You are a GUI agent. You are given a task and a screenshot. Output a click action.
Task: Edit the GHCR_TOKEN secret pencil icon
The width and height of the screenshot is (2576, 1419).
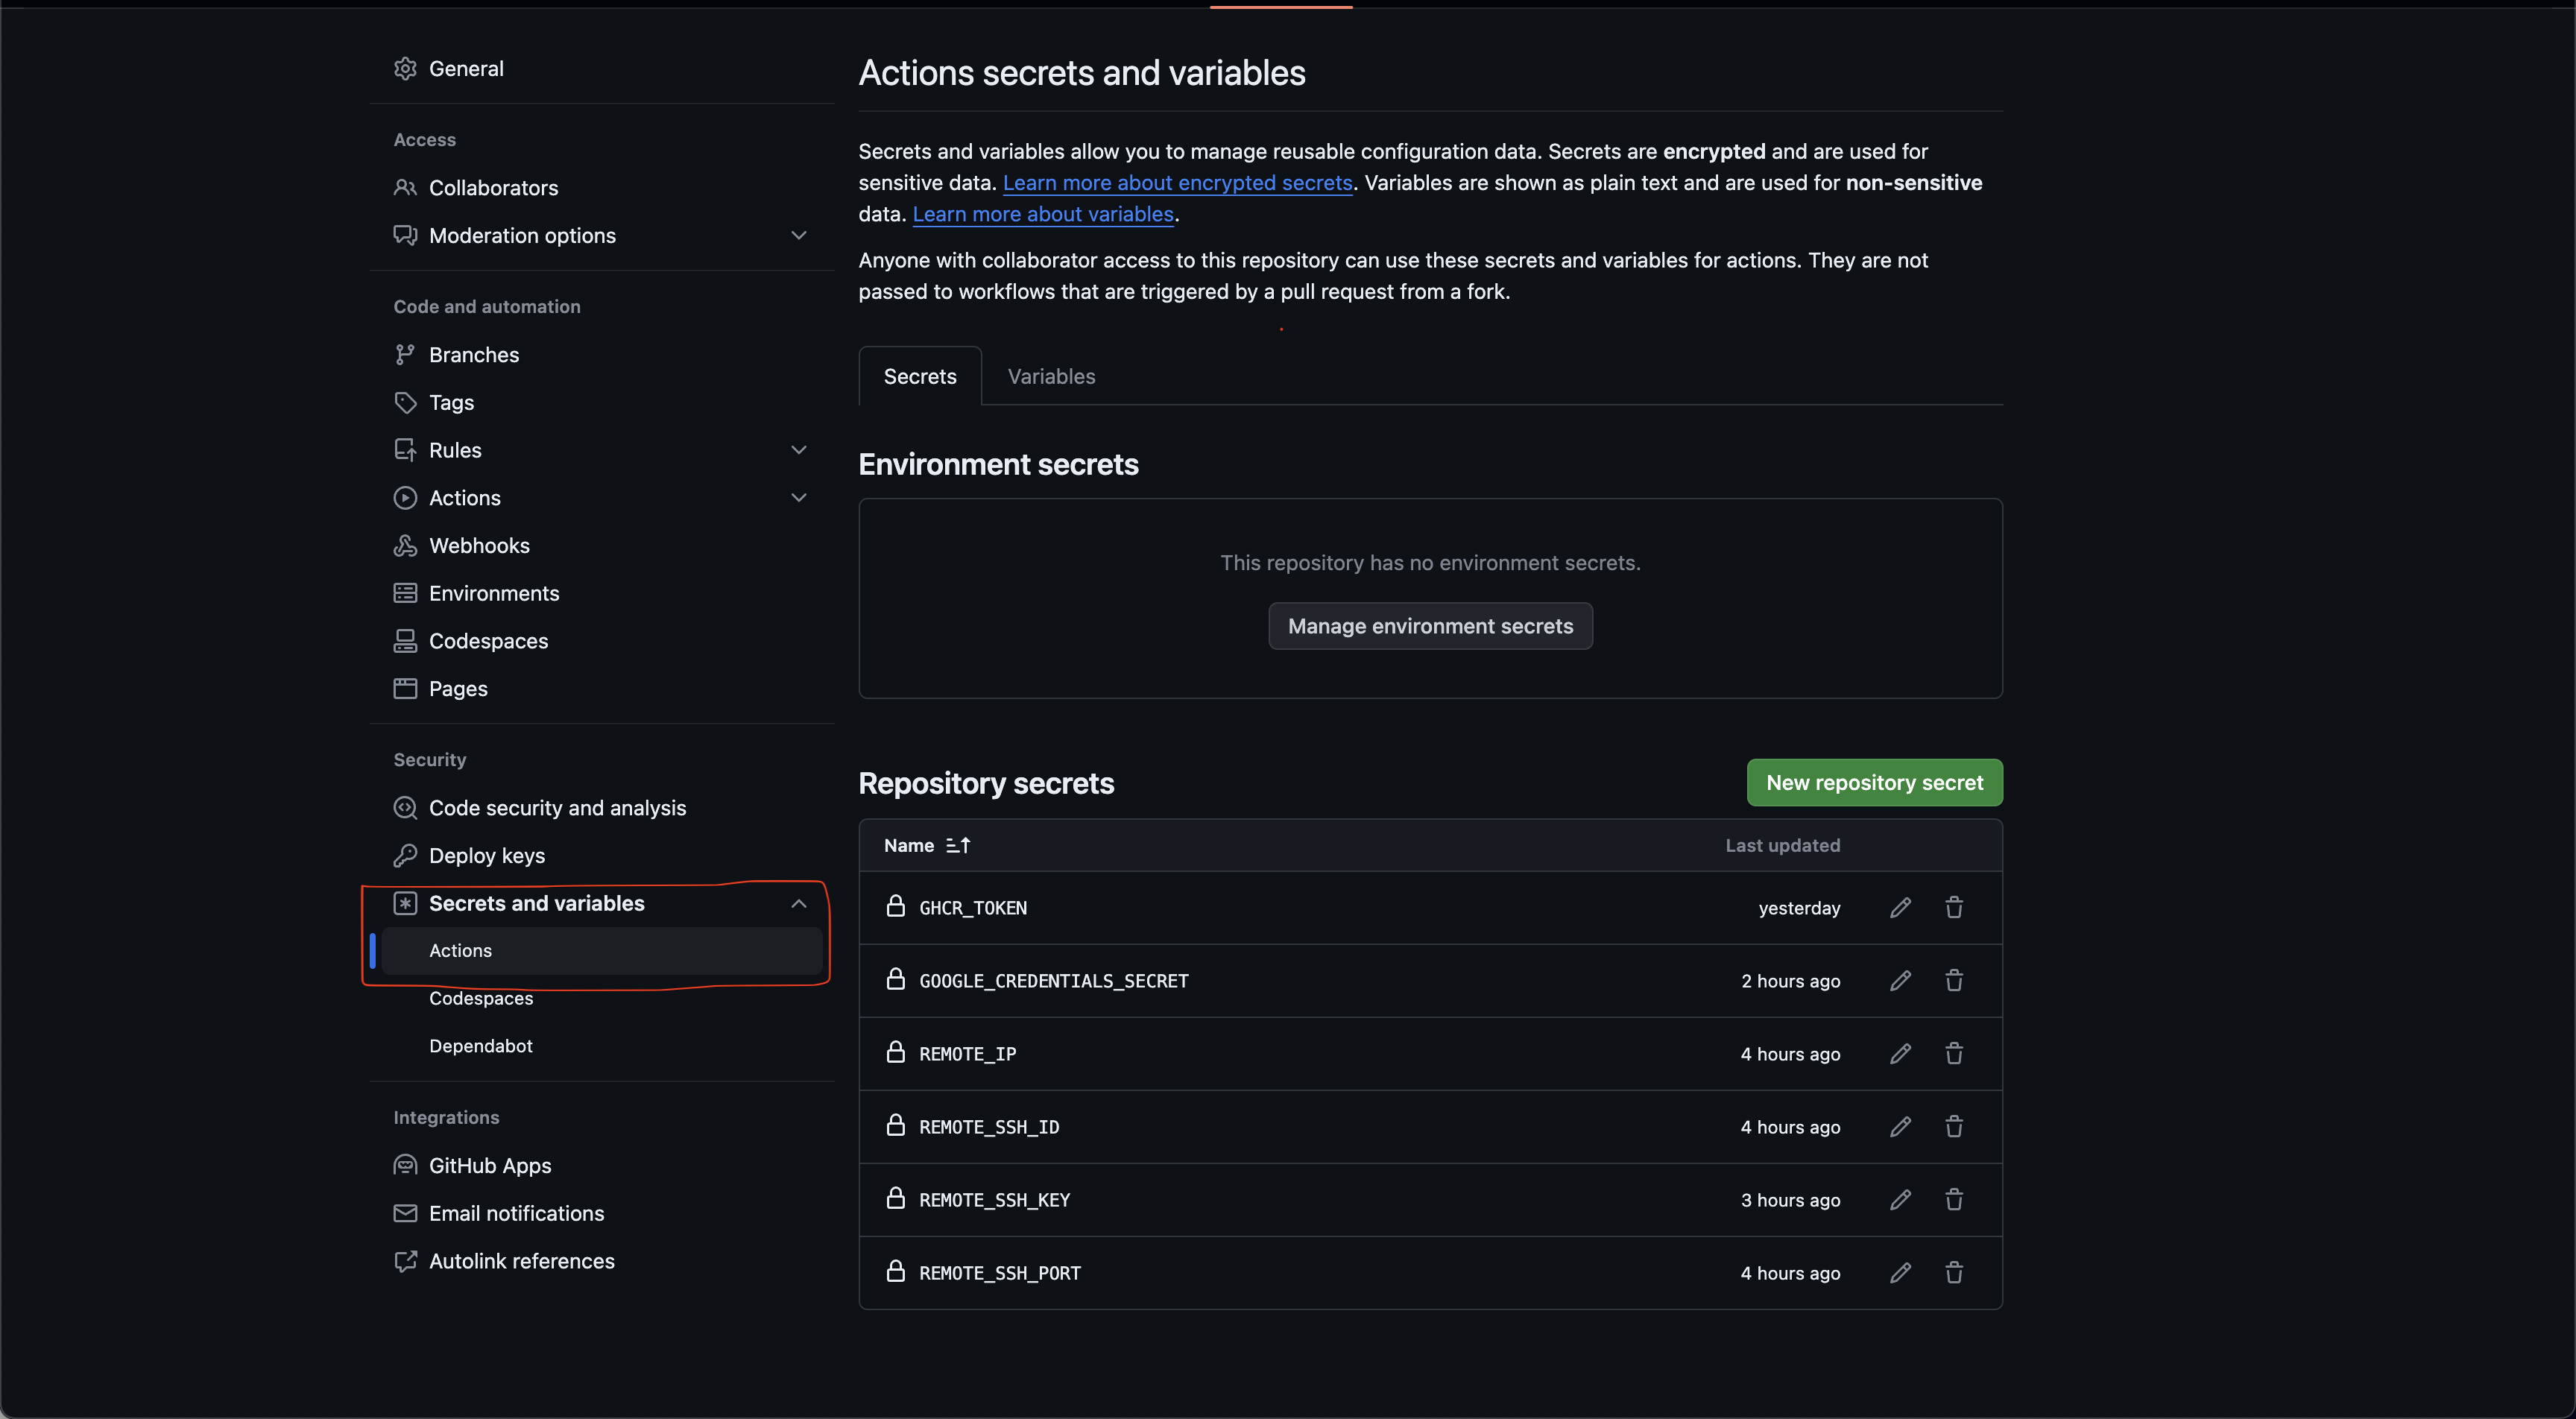1900,907
